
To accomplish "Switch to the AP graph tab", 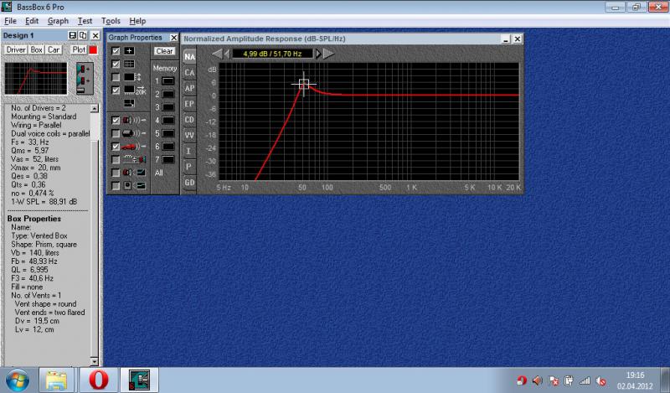I will point(189,89).
